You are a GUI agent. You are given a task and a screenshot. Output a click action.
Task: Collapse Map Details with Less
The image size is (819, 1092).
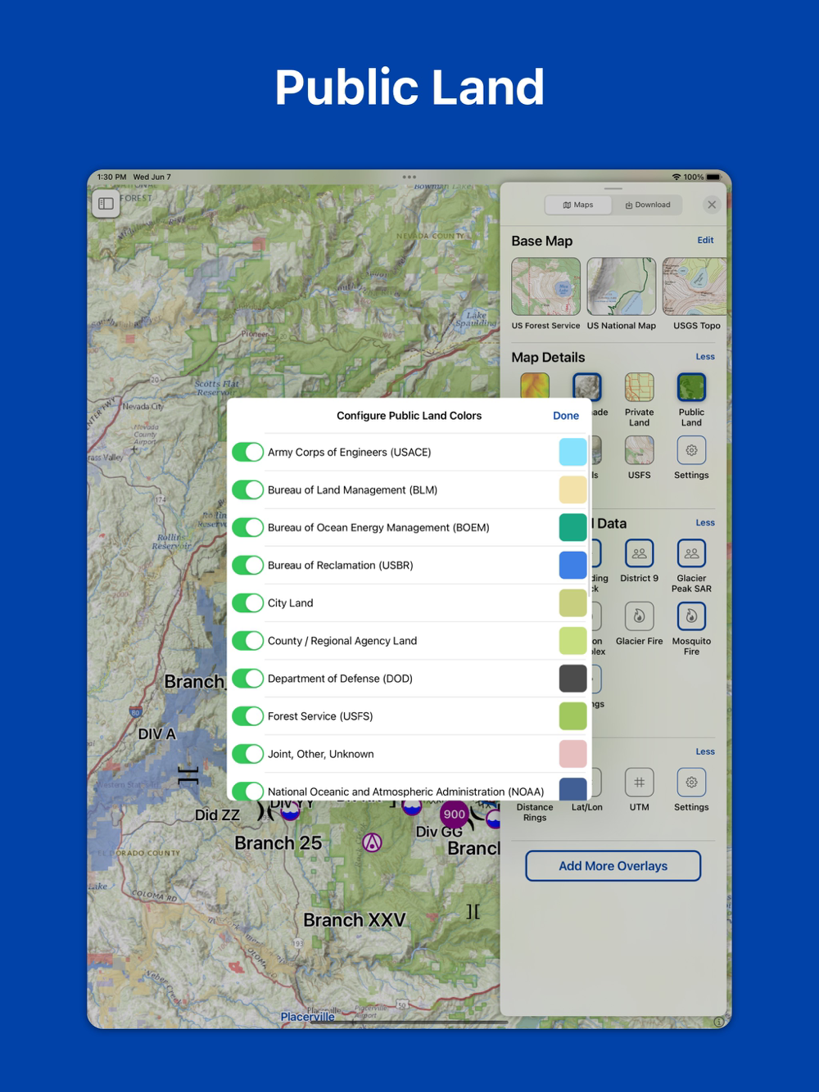[705, 357]
